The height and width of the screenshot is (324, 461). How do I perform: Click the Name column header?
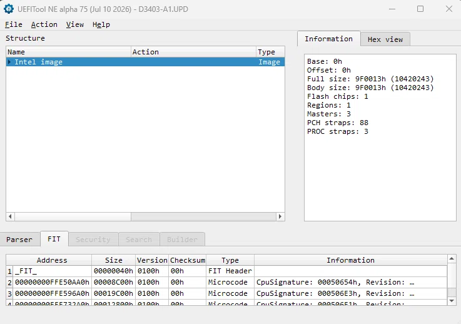tap(69, 52)
